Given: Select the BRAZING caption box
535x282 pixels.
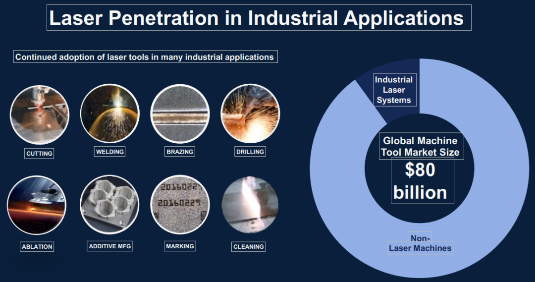Looking at the screenshot, I should click(179, 152).
